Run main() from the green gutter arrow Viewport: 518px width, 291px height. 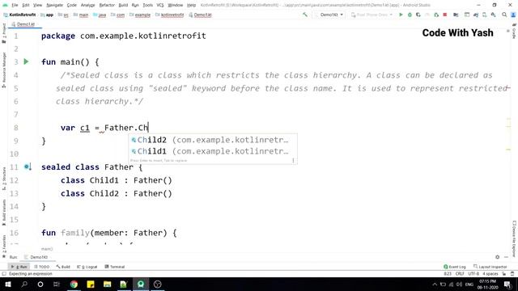26,61
